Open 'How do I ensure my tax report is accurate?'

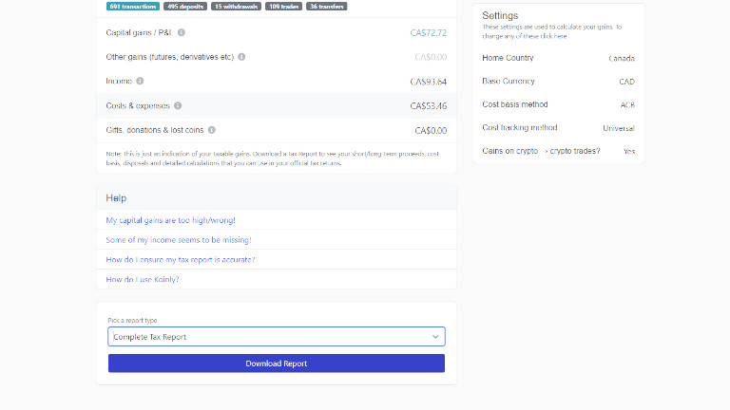[181, 260]
